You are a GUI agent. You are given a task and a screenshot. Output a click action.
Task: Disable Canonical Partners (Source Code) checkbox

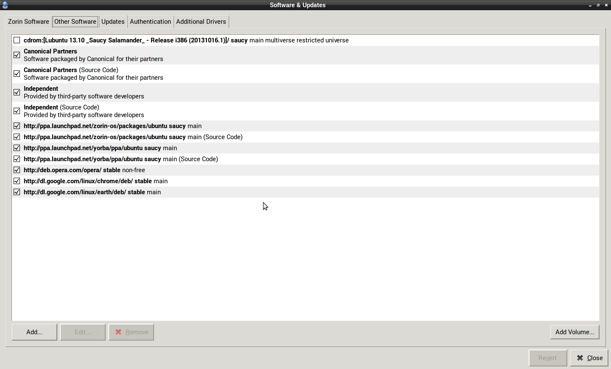coord(17,74)
